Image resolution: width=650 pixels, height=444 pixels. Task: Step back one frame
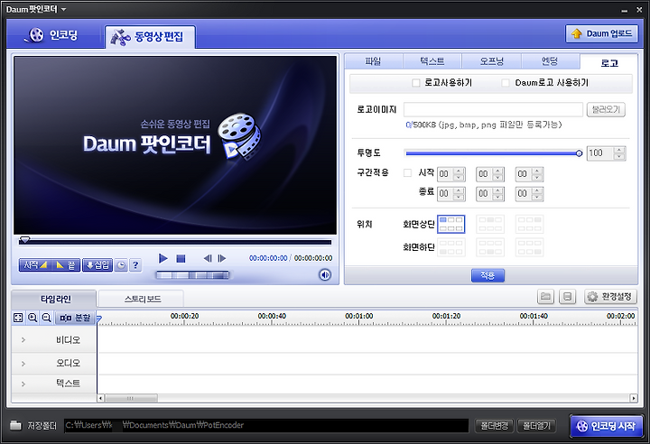click(208, 258)
